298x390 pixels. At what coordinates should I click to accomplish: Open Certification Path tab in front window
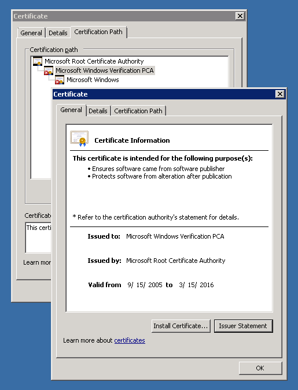138,111
